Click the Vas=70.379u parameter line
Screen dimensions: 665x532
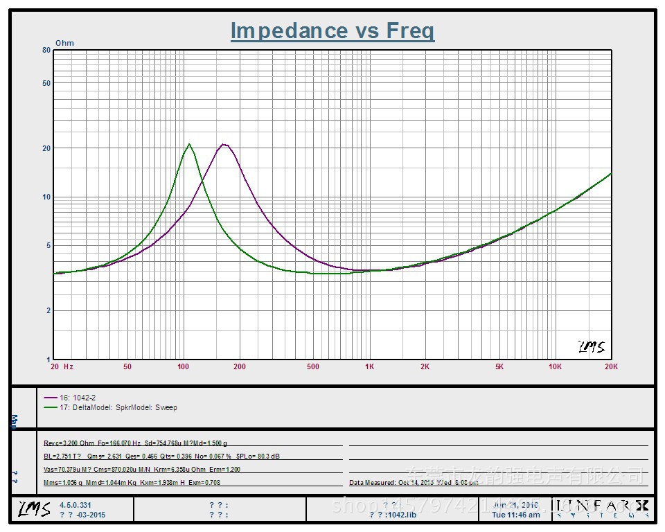(x=141, y=469)
